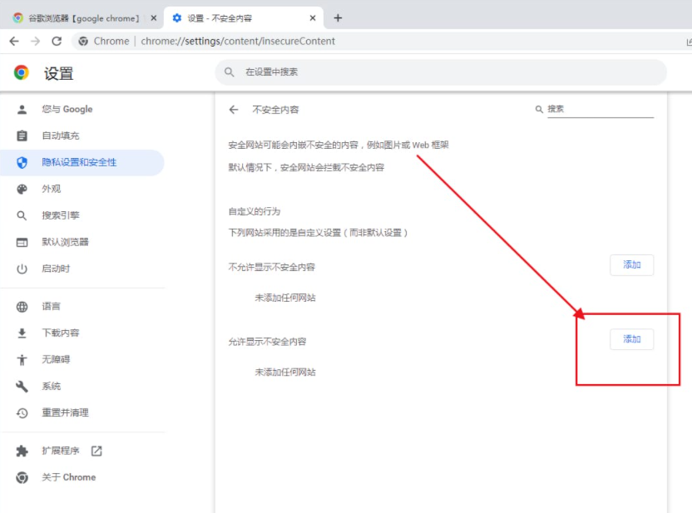Click 未添加任何网站 under 允许显示不安全内容
The image size is (692, 513).
point(285,372)
